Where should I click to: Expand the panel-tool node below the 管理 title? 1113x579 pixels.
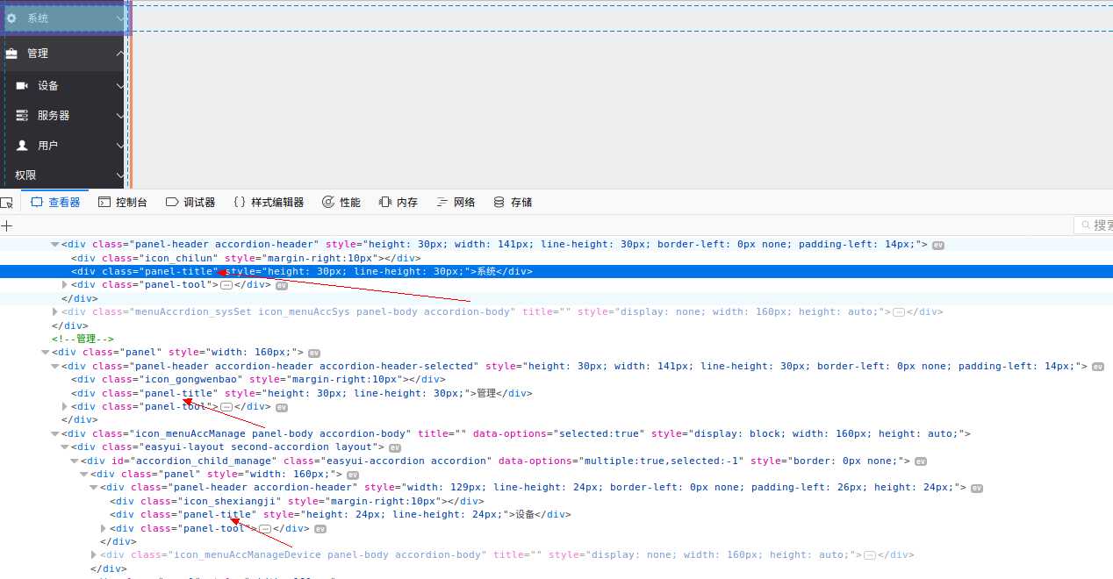coord(65,406)
